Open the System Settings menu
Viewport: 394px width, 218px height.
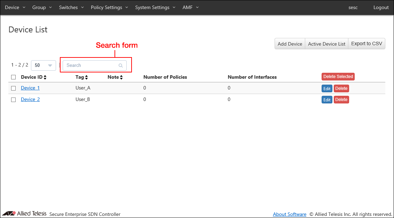click(x=155, y=7)
